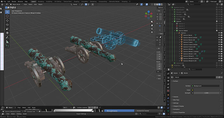Click the modifier wrench icon on Cannon Wheel L Collider
Viewport: 224px width, 118px height.
point(202,51)
